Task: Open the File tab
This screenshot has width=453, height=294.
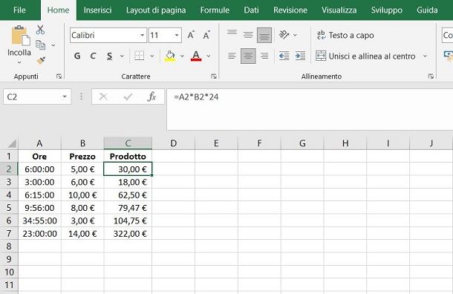Action: (19, 10)
